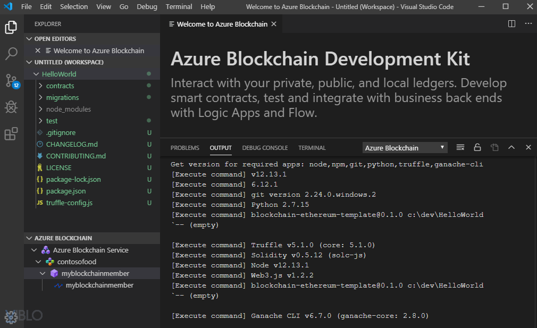Open the Terminal menu

point(179,6)
